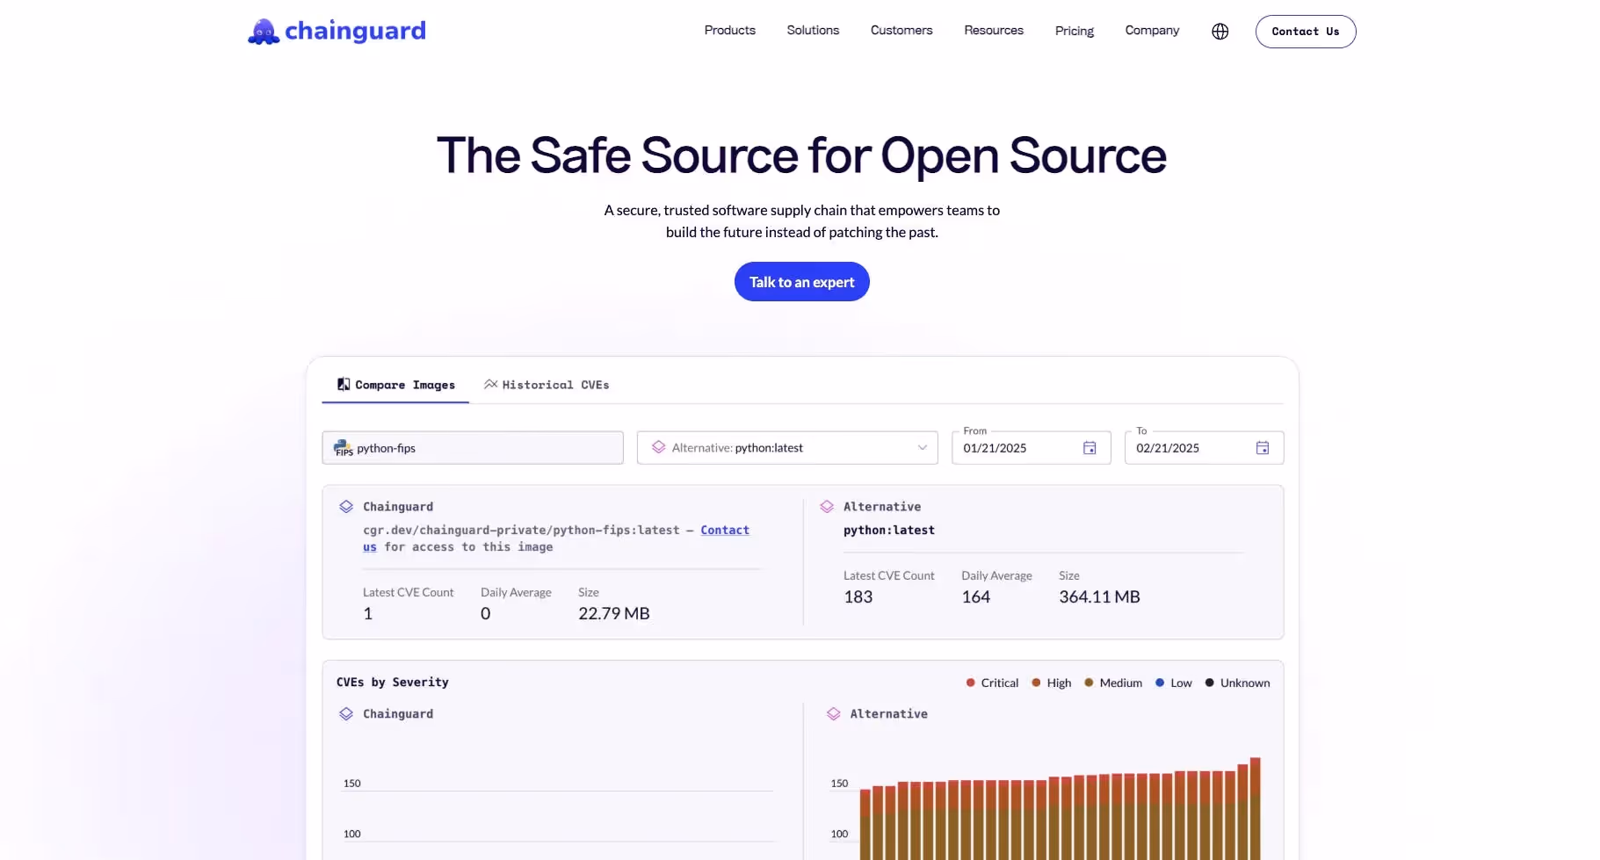
Task: Click the calendar icon in the To field
Action: coord(1263,448)
